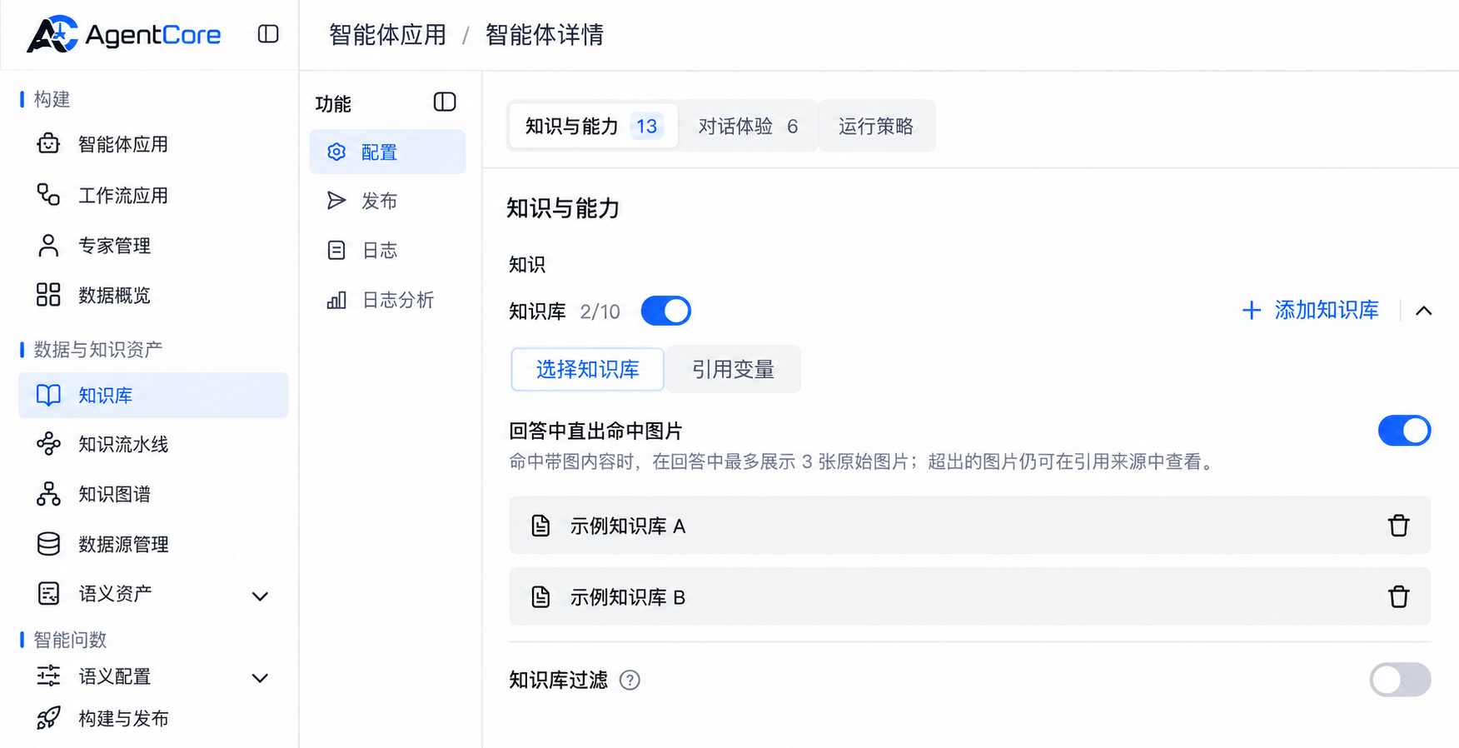Select the 选择知识库 option

(588, 369)
